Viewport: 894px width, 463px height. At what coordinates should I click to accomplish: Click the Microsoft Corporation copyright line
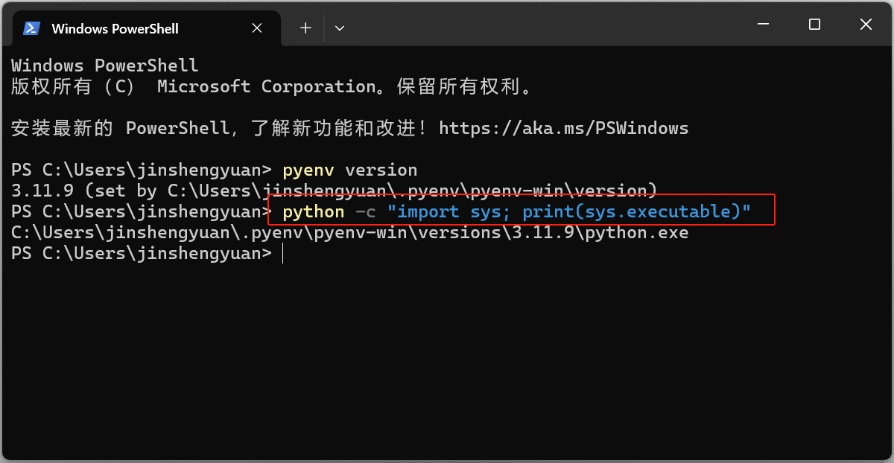[272, 86]
